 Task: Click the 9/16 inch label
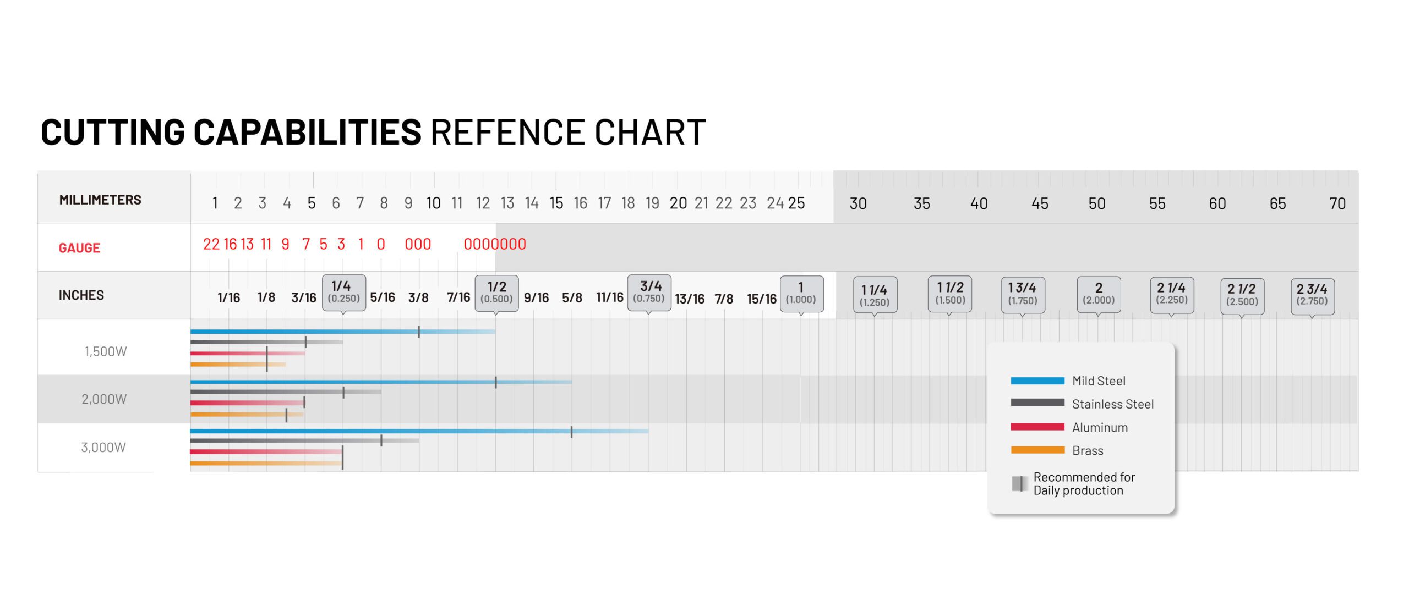tap(536, 298)
